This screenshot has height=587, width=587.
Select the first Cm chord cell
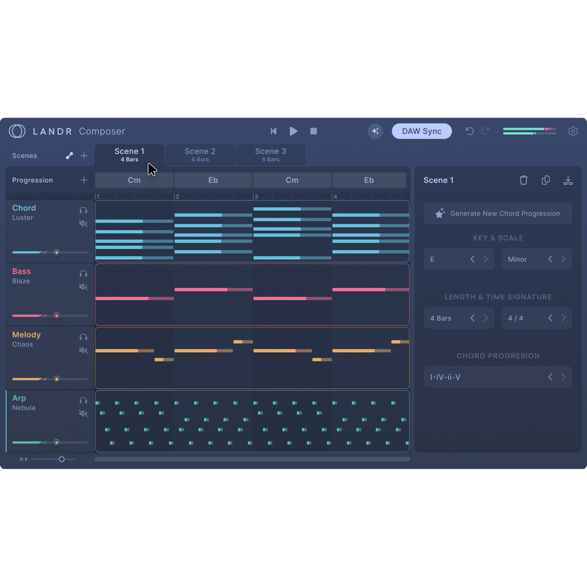(x=134, y=180)
